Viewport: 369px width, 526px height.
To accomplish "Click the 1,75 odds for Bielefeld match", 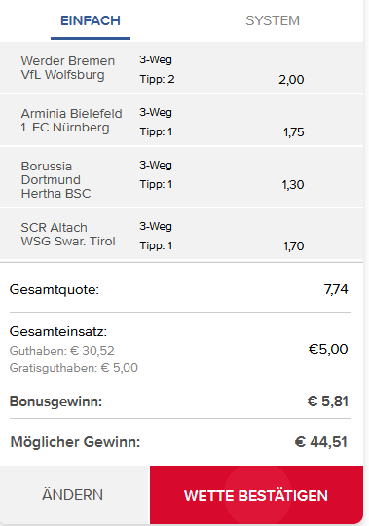I will [294, 132].
